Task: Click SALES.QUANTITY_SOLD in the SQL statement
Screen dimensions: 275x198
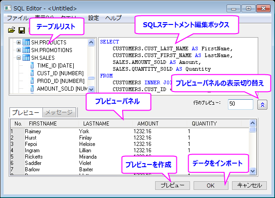Action: (142, 69)
